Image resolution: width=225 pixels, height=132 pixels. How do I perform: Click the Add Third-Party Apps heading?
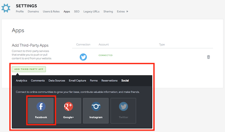[x=30, y=45]
